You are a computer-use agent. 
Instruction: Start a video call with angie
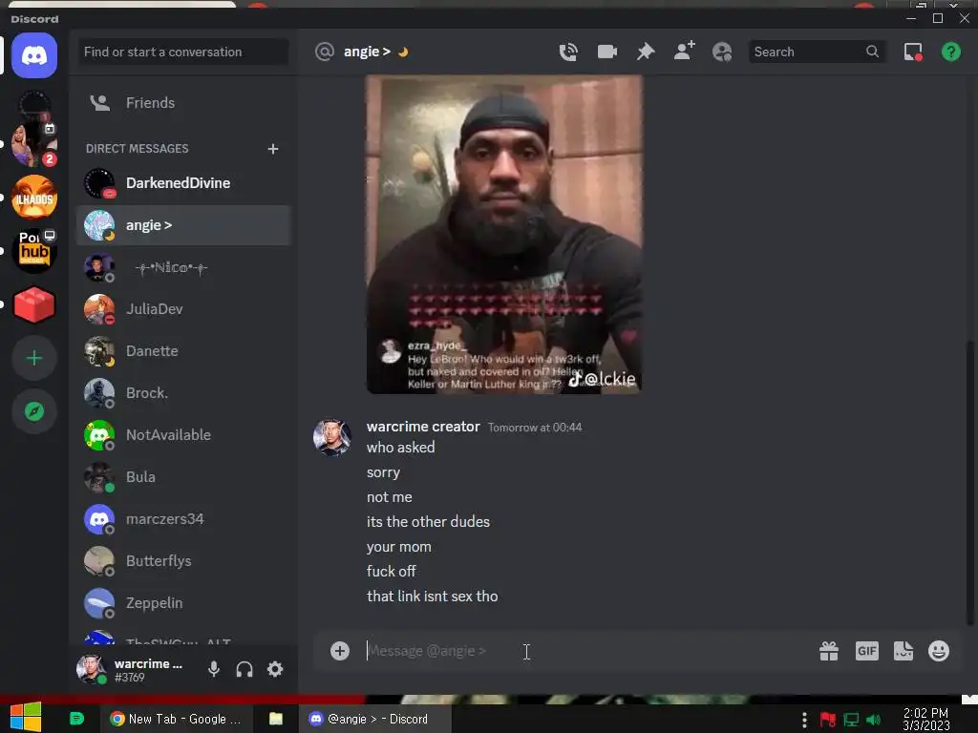click(606, 52)
